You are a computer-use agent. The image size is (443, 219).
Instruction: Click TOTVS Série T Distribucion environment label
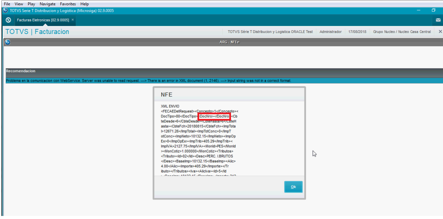coord(270,32)
